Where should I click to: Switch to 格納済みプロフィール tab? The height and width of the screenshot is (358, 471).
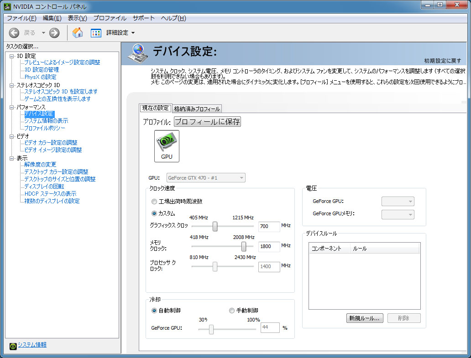tap(197, 109)
